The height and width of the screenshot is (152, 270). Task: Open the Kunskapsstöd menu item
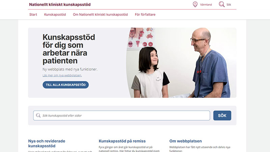tap(55, 15)
